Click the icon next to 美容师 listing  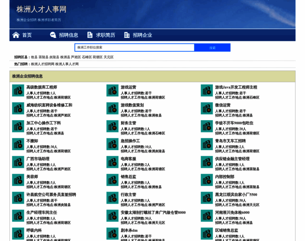click(x=18, y=180)
